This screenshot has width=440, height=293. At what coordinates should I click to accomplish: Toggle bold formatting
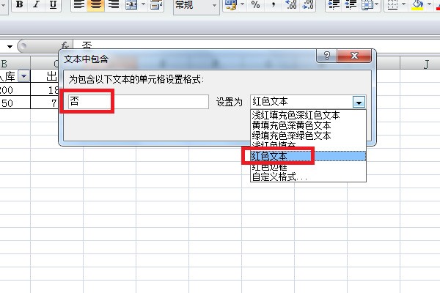click(19, 4)
